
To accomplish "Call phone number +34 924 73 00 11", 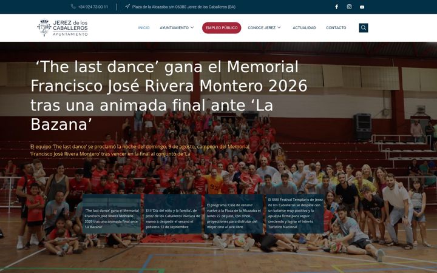I will coord(93,7).
